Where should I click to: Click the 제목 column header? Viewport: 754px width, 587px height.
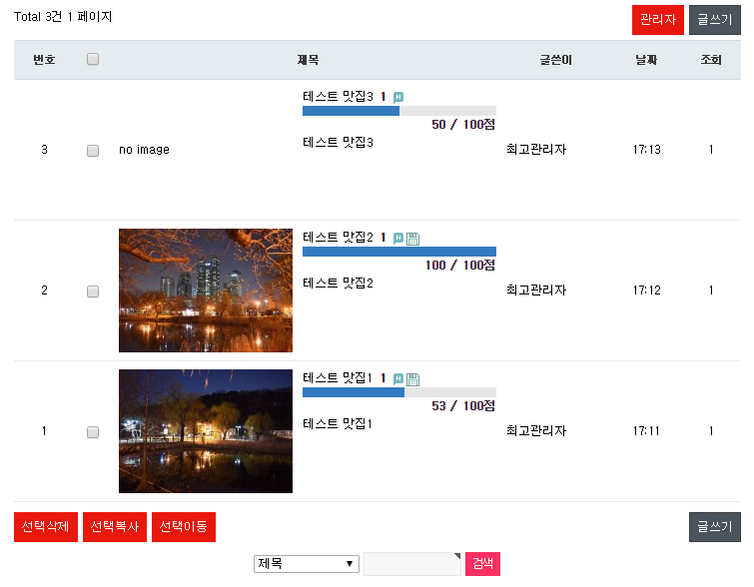pyautogui.click(x=308, y=60)
